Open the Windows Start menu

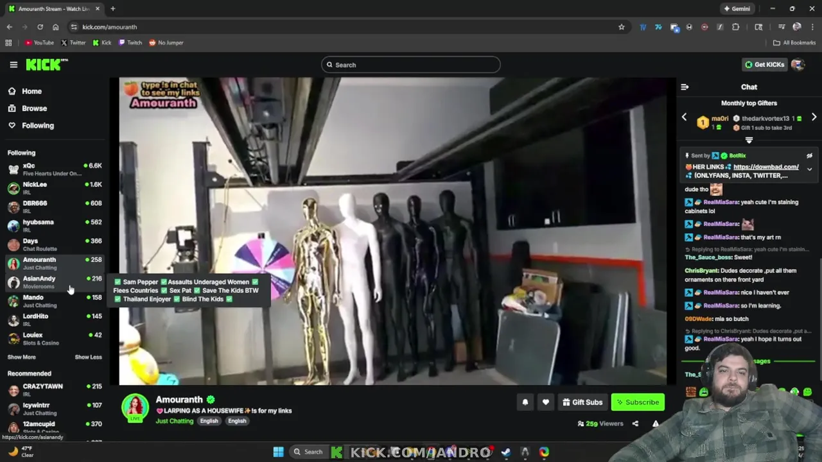(278, 452)
